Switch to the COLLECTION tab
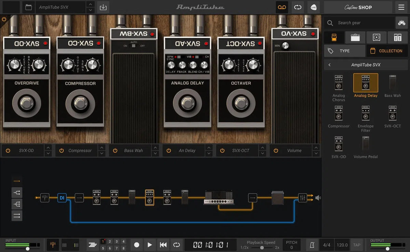This screenshot has height=252, width=410. pyautogui.click(x=387, y=51)
